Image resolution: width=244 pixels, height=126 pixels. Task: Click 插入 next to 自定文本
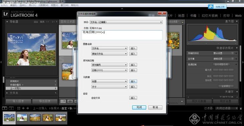click(133, 98)
